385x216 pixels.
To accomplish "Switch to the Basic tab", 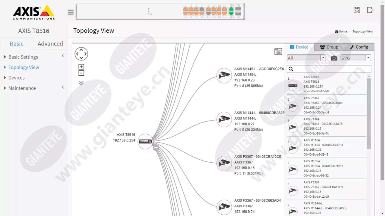I will pos(16,43).
